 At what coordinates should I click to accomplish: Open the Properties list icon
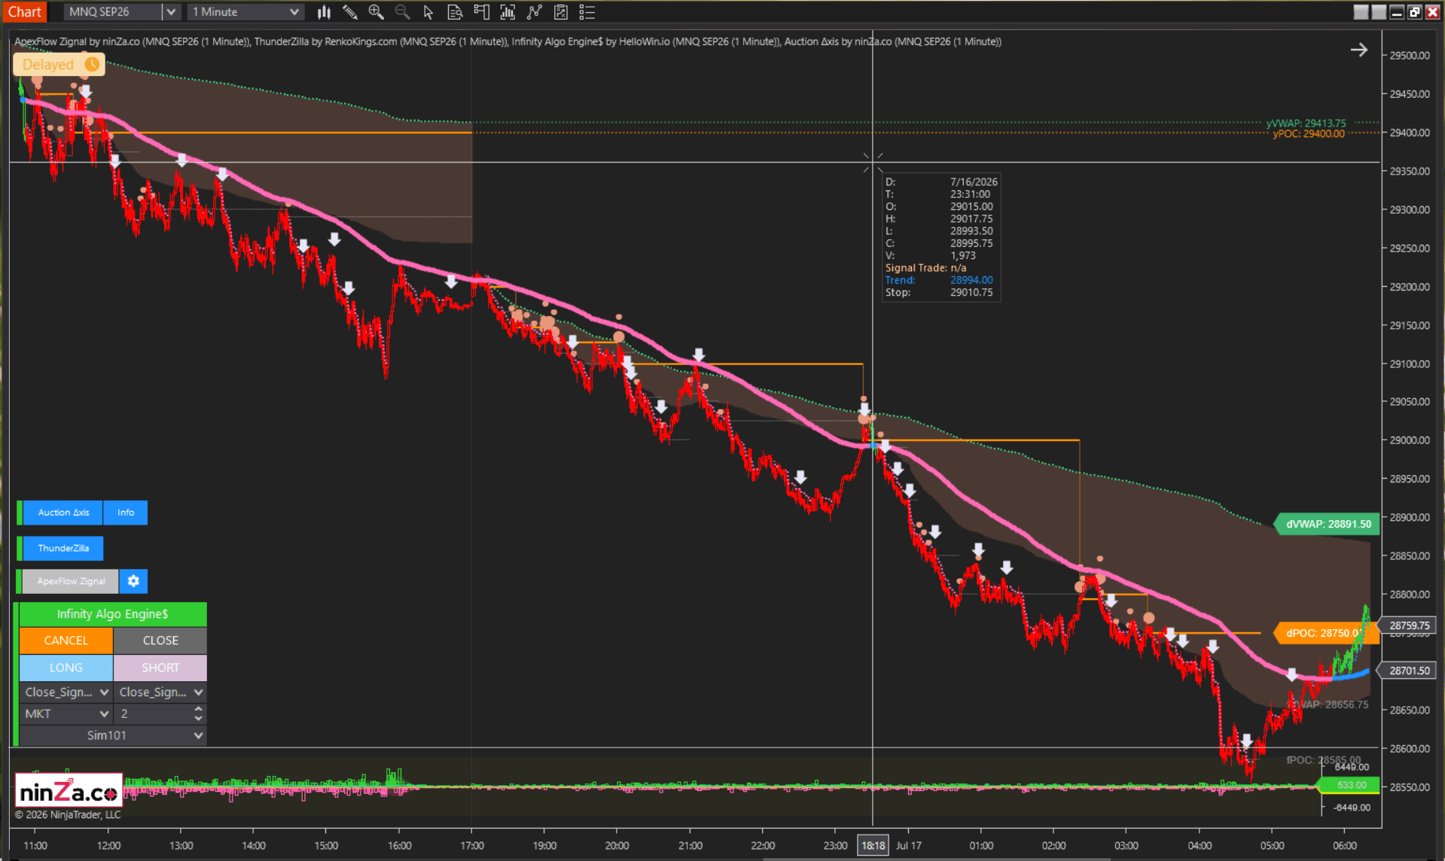[x=587, y=12]
